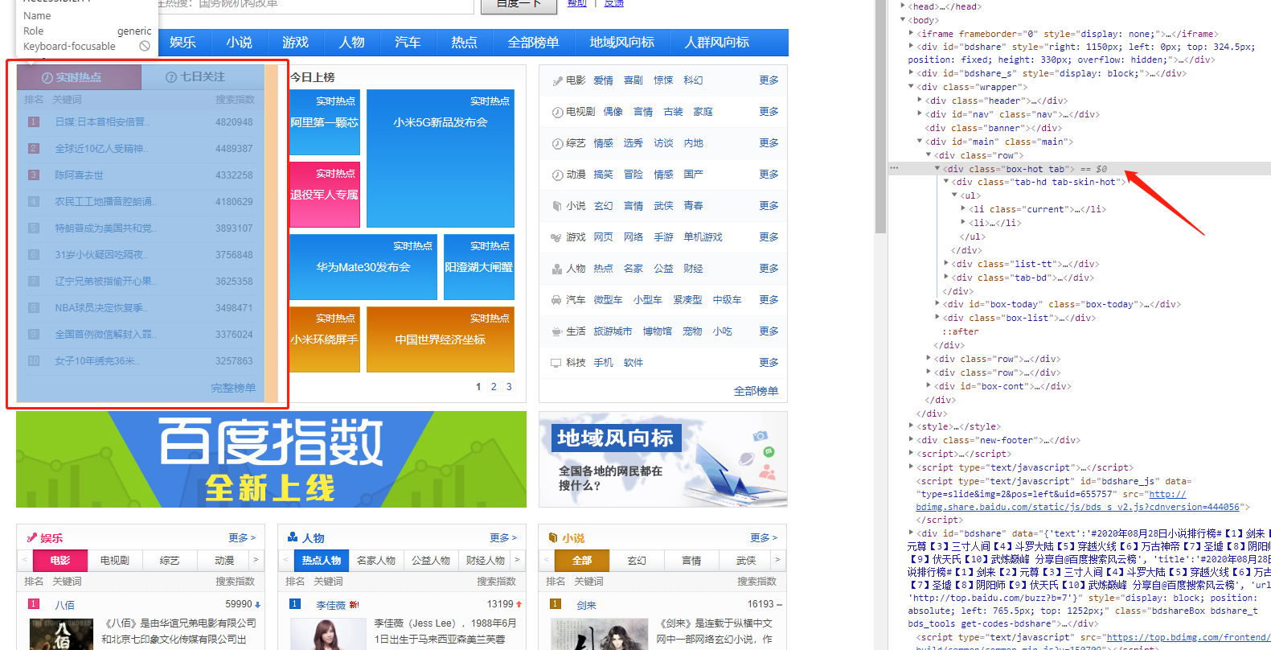Click the gamepad icon beside 游戏 category
This screenshot has width=1271, height=650.
pyautogui.click(x=556, y=237)
